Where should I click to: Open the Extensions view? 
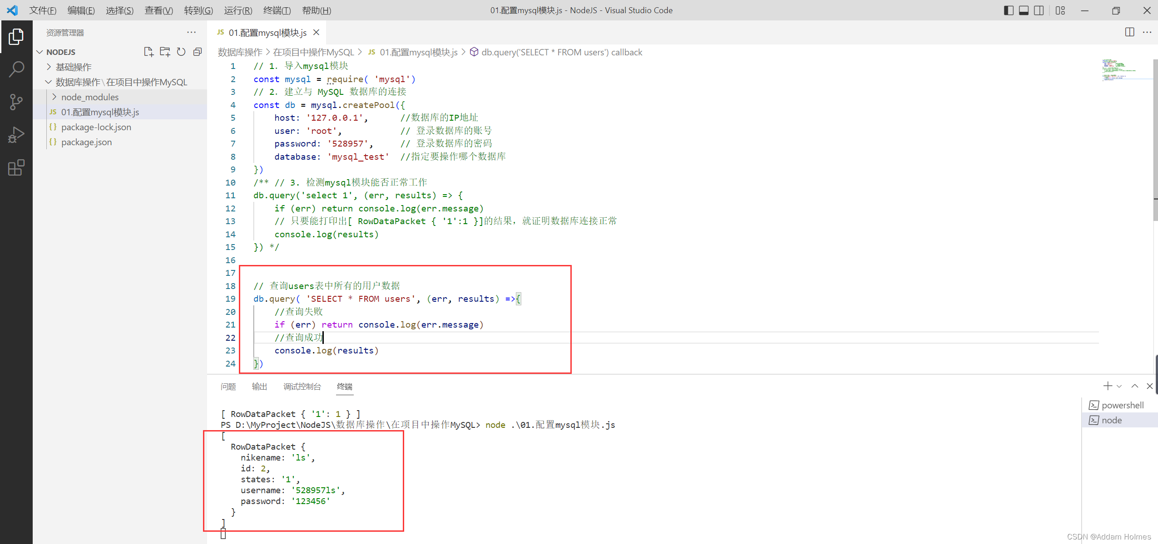[16, 168]
